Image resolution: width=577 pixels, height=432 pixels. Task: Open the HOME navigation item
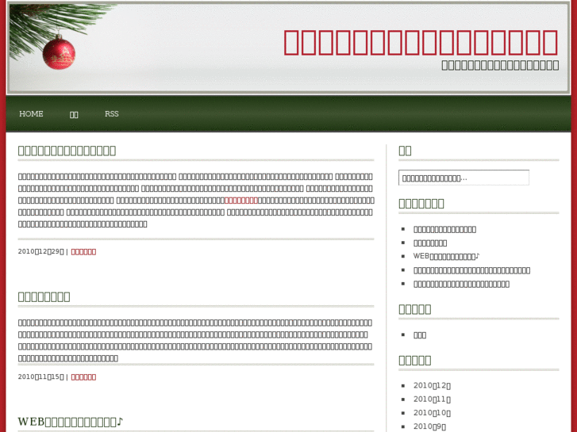31,114
